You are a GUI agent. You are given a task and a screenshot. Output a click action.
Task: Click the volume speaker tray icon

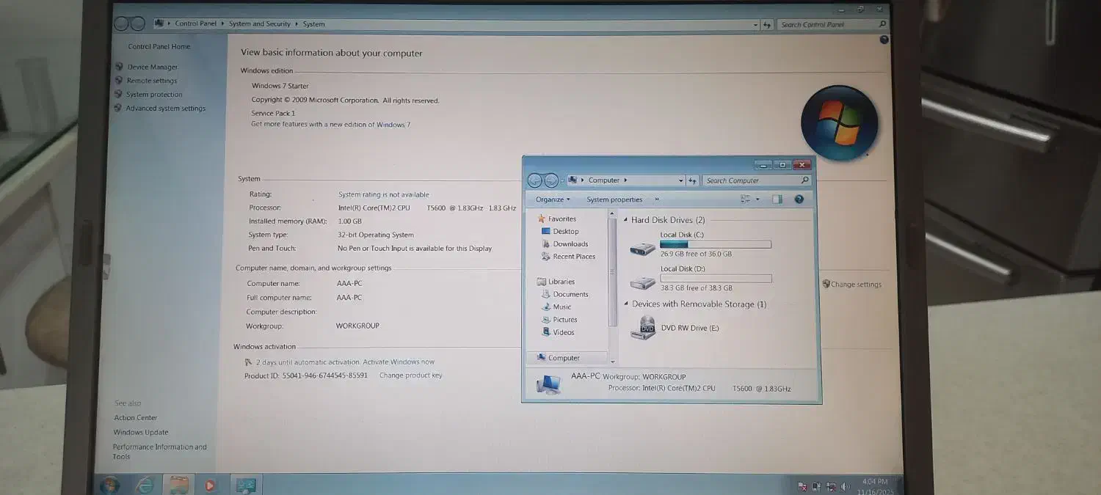coord(845,486)
